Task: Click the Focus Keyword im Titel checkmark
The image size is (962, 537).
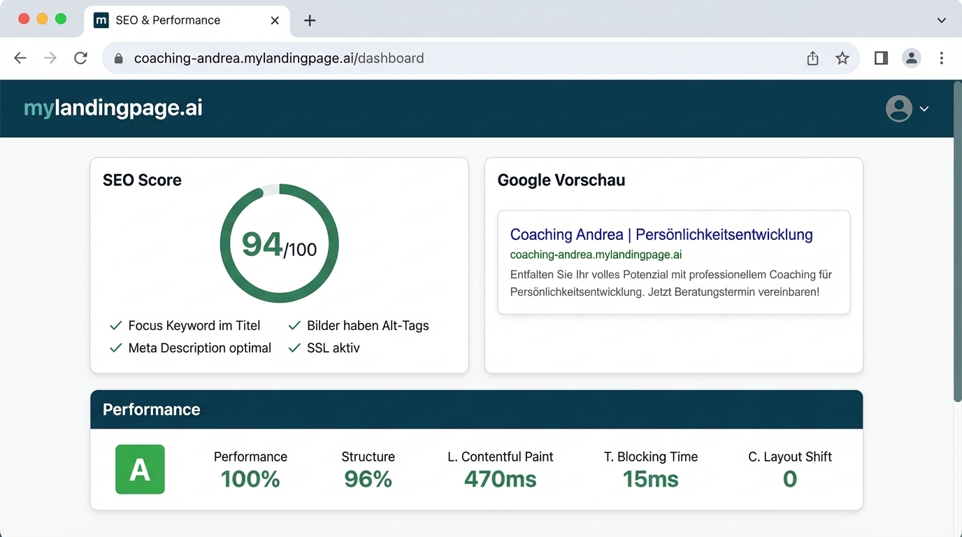Action: point(116,326)
